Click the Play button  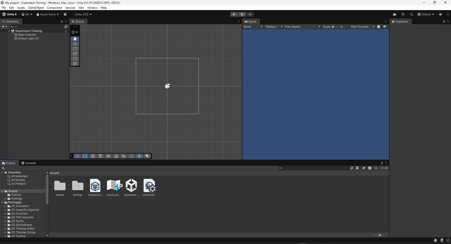[x=234, y=14]
